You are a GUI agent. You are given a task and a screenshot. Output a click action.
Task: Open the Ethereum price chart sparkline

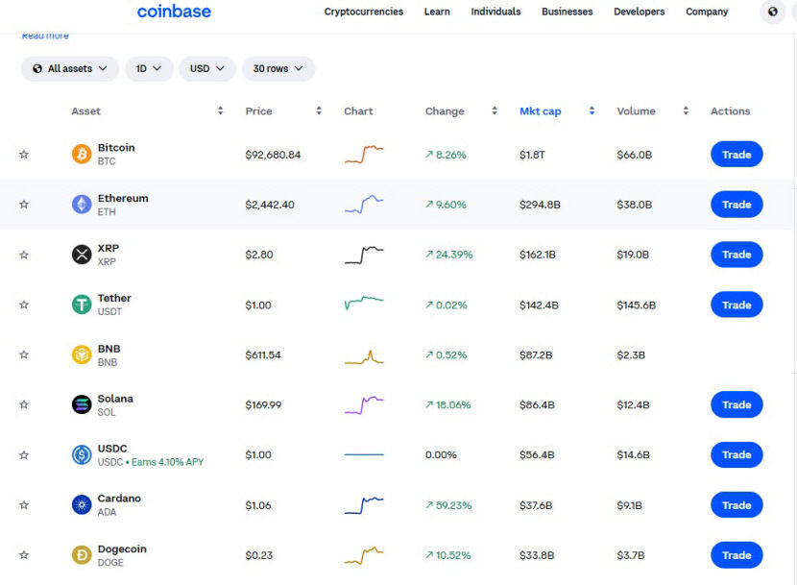pos(364,204)
